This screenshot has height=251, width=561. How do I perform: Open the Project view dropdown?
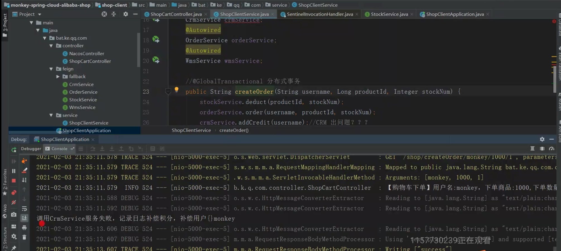click(40, 14)
